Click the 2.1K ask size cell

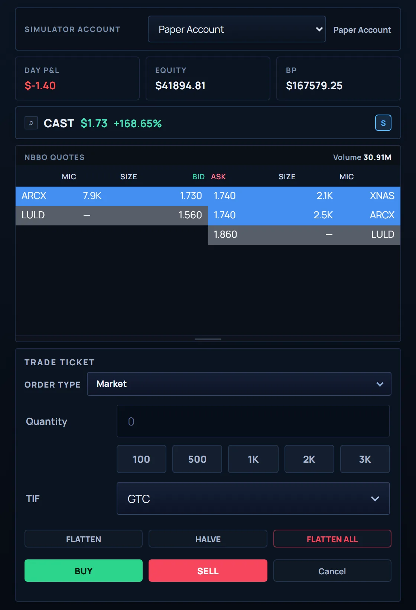(x=325, y=196)
